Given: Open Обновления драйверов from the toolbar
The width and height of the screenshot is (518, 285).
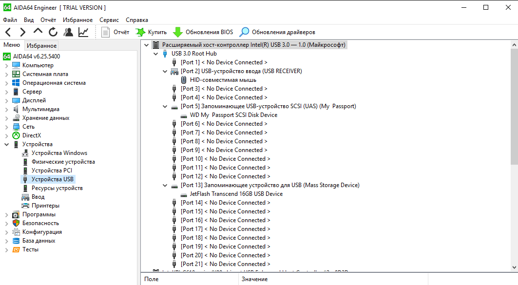Looking at the screenshot, I should [277, 32].
